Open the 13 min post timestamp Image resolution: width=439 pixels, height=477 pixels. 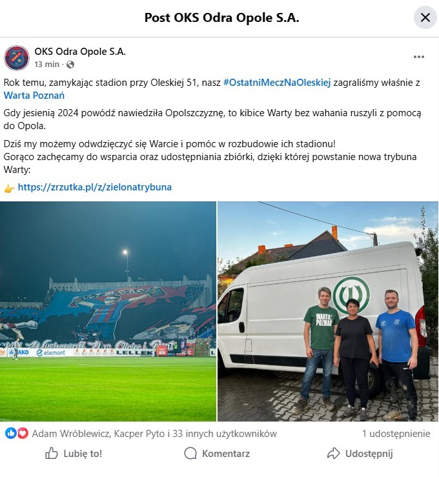tap(47, 65)
